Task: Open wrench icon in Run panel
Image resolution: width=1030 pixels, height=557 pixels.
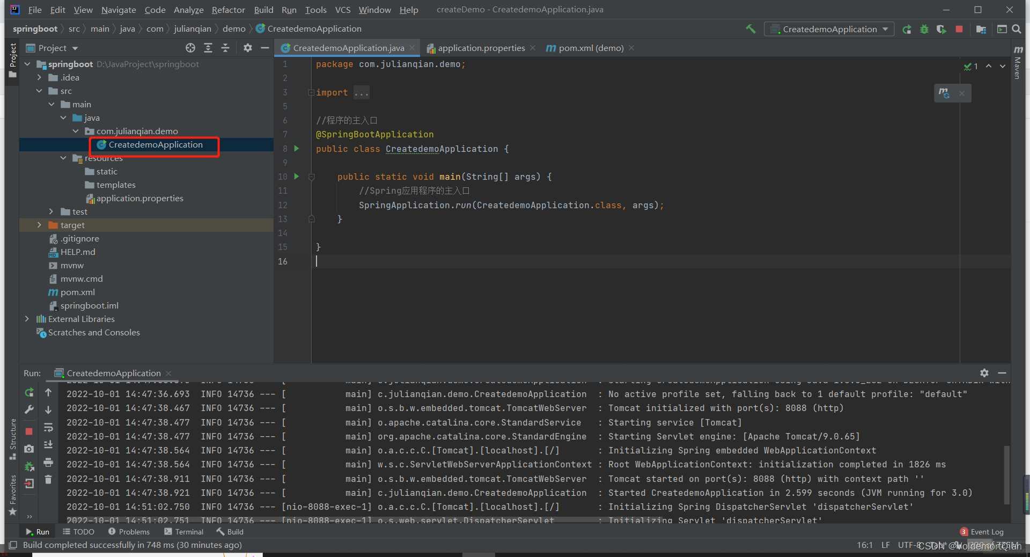Action: (x=30, y=410)
